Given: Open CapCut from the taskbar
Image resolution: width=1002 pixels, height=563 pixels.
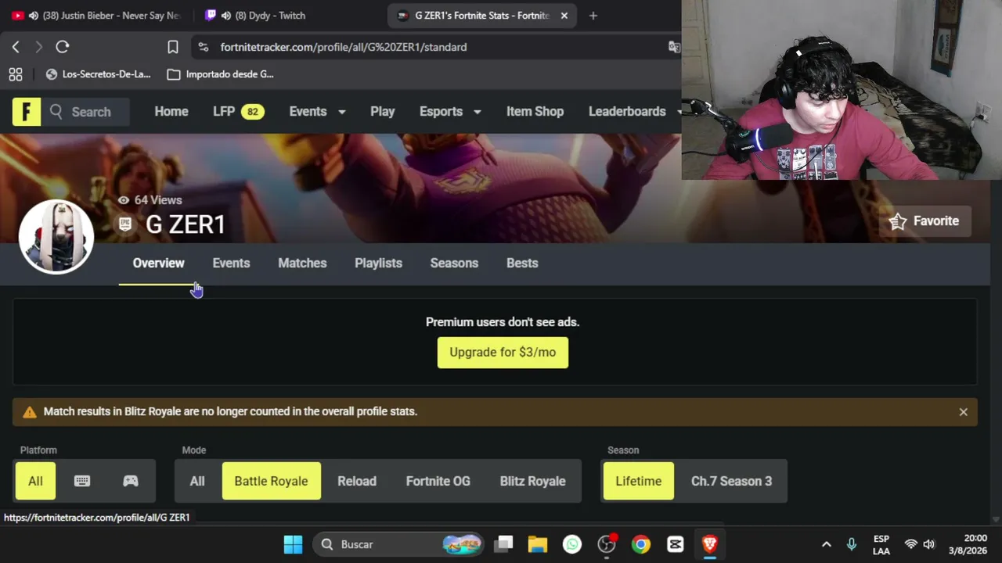Looking at the screenshot, I should [x=676, y=544].
